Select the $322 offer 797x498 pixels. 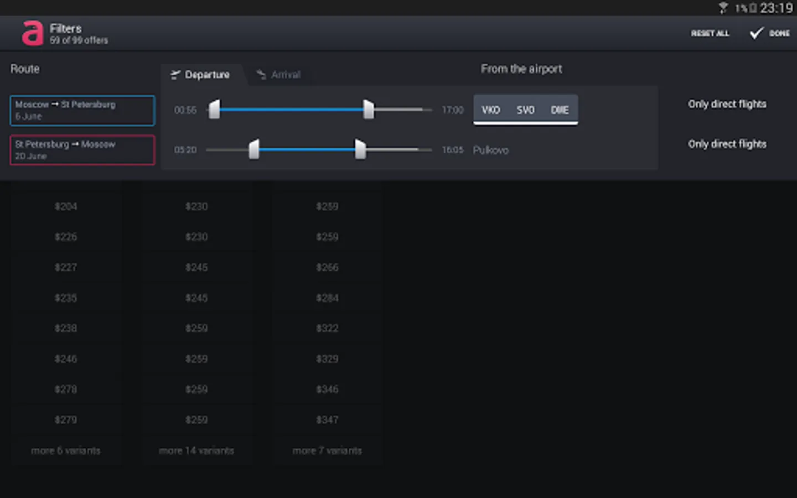coord(327,328)
